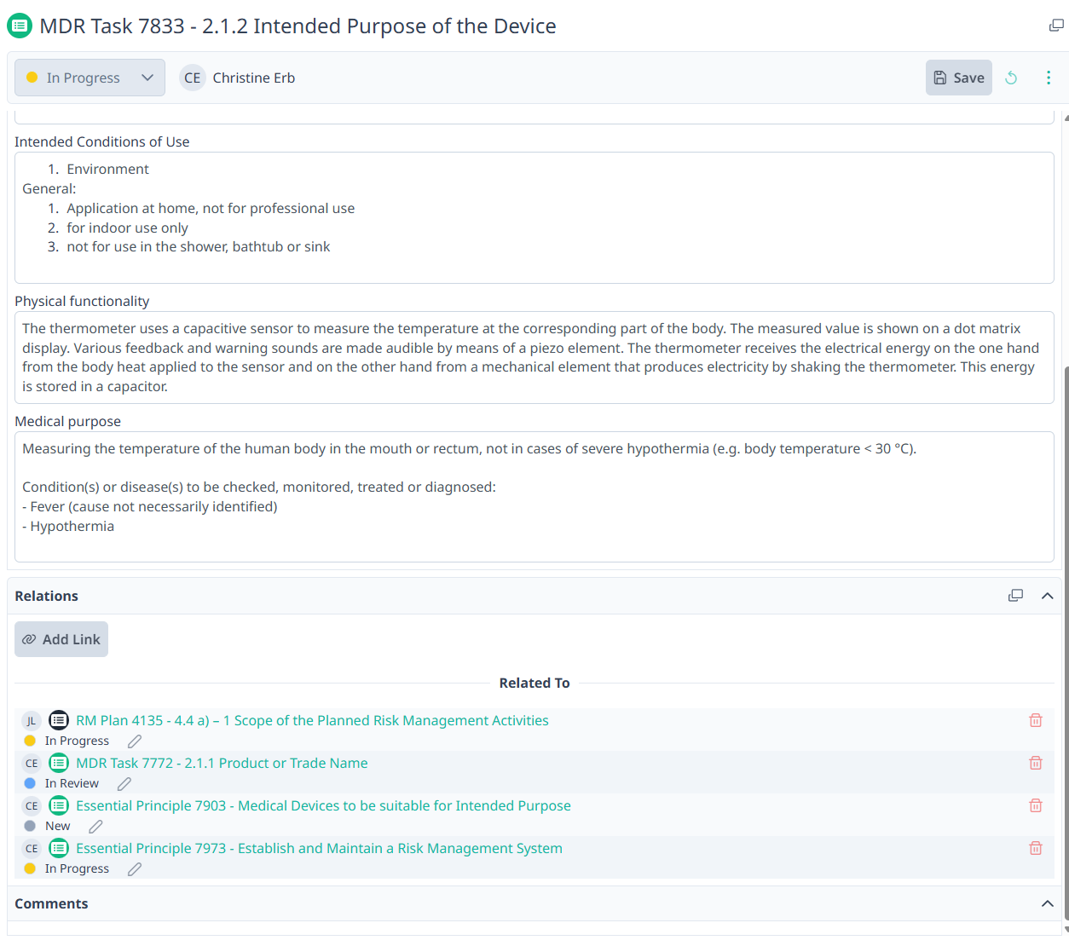Open RM Plan 4135 Scope of Risk Management link
Screen dimensions: 1069x946
312,720
